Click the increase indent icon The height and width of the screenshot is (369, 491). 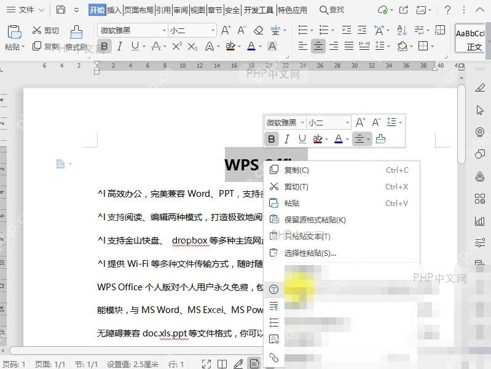pyautogui.click(x=362, y=30)
